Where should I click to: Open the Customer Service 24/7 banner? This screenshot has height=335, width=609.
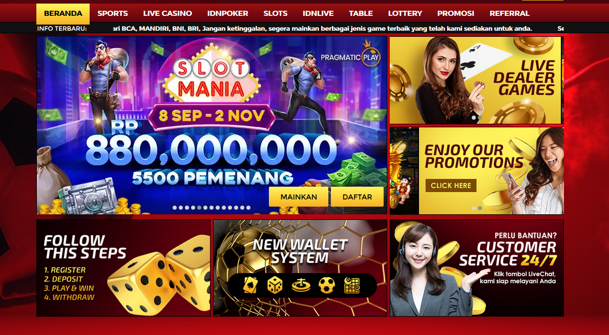point(477,268)
